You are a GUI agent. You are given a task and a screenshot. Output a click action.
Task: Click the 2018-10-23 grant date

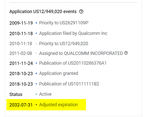click(x=21, y=74)
